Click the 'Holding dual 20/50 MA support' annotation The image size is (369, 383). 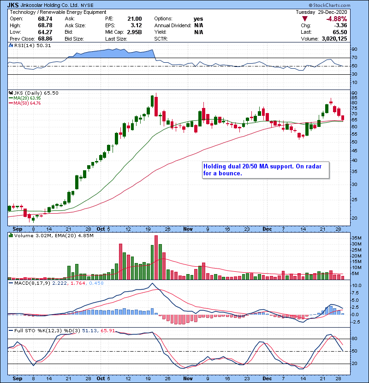pyautogui.click(x=265, y=170)
